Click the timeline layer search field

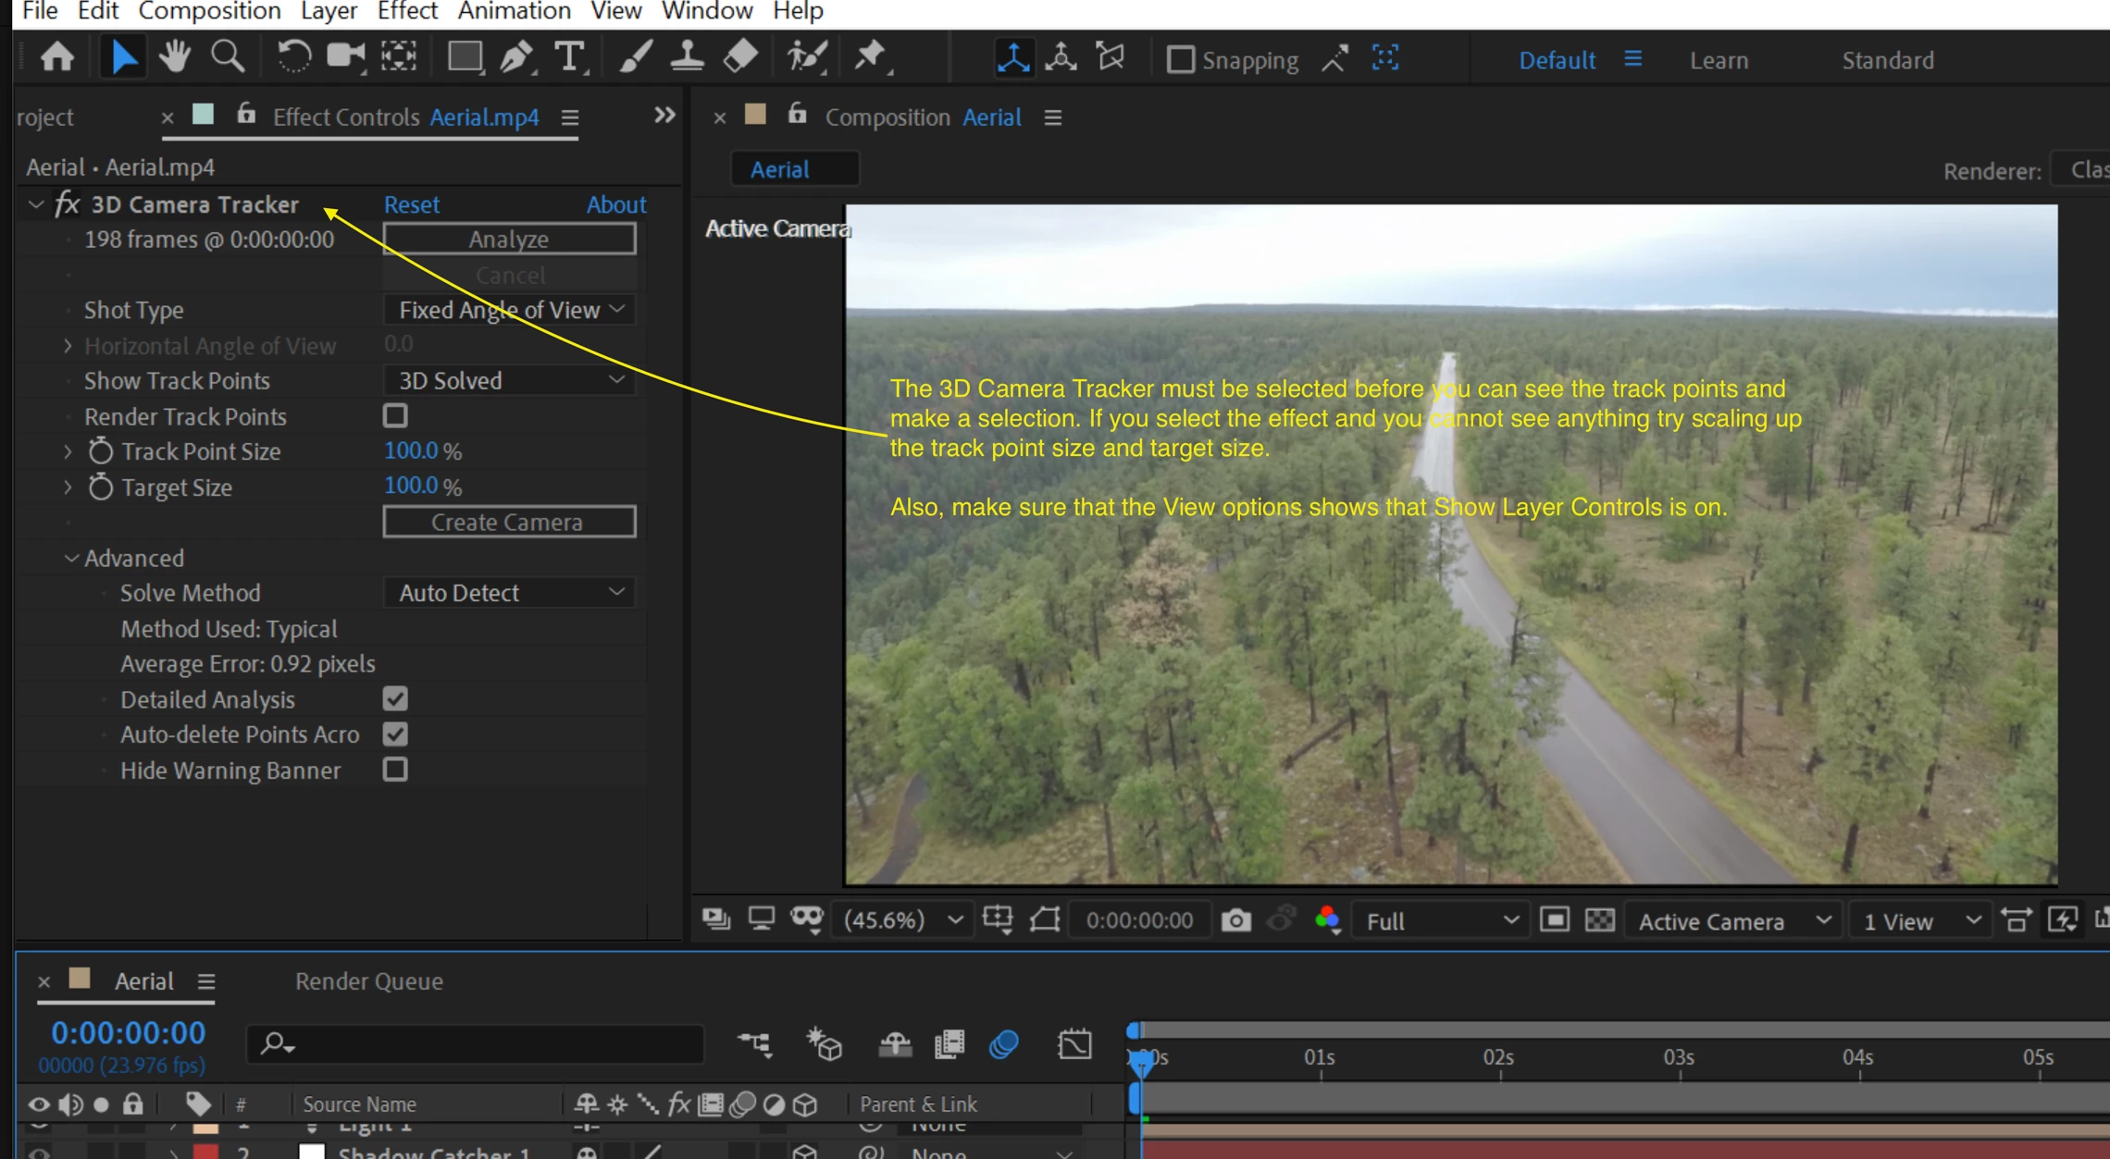pos(481,1043)
